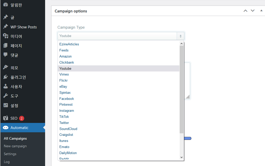Open Automatic Settings submenu link
The width and height of the screenshot is (265, 166).
tap(10, 154)
